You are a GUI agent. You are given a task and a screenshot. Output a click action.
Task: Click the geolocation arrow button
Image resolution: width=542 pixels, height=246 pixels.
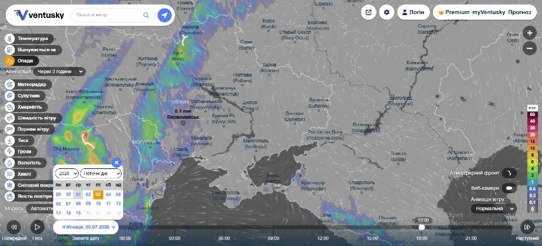tap(164, 15)
